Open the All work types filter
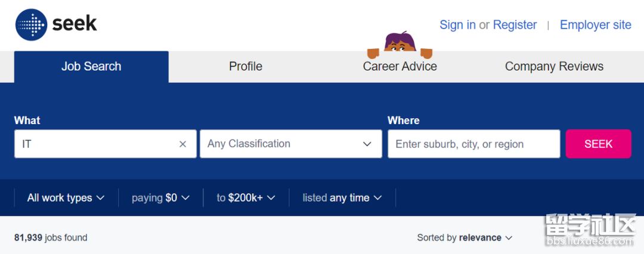The height and width of the screenshot is (254, 644). pyautogui.click(x=66, y=198)
